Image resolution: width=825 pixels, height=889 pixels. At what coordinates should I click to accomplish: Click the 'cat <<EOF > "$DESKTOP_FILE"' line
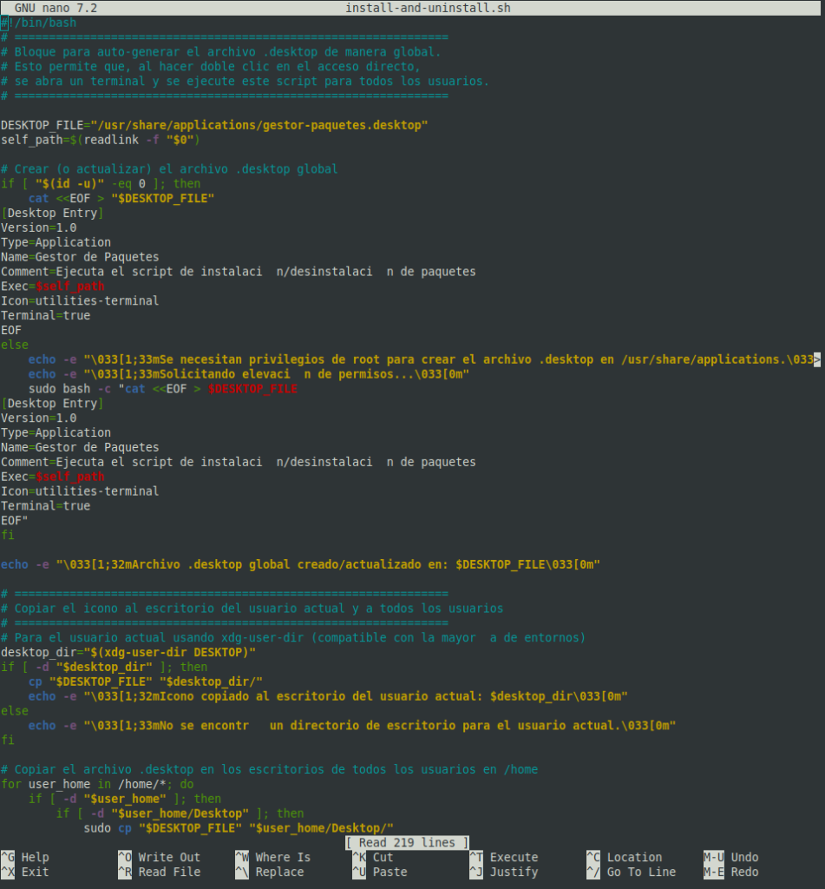pos(121,199)
